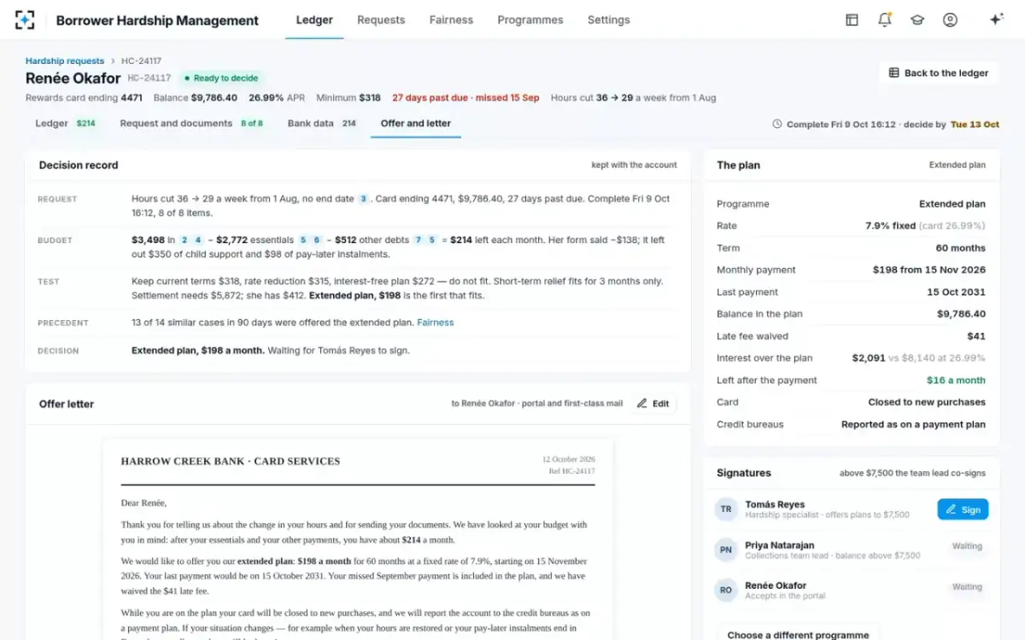Open source reference 7 after other debts
Screen dimensions: 1025x640
[x=419, y=241]
